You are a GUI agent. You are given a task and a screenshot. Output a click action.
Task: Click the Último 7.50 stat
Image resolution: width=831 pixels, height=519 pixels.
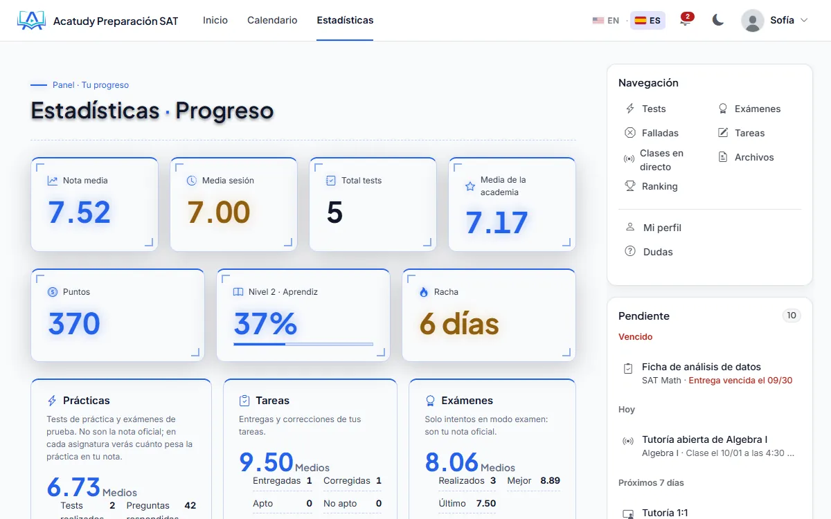coord(467,503)
